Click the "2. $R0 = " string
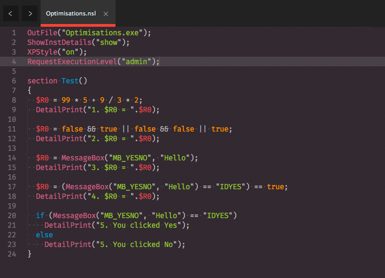Image resolution: width=385 pixels, height=278 pixels. (111, 139)
